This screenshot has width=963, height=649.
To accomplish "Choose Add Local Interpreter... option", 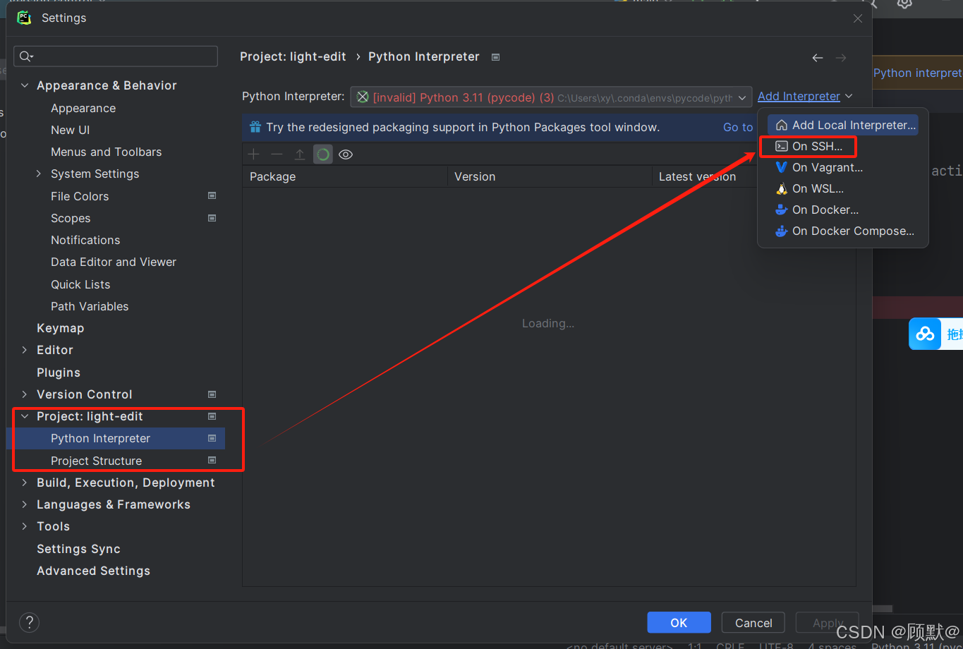I will tap(853, 125).
